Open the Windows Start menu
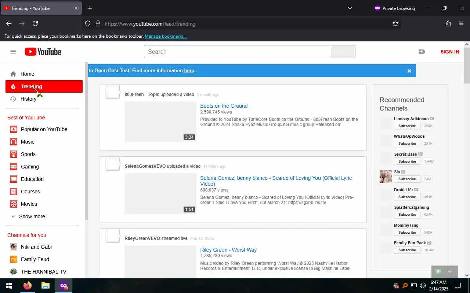The height and width of the screenshot is (293, 470). pyautogui.click(x=9, y=286)
